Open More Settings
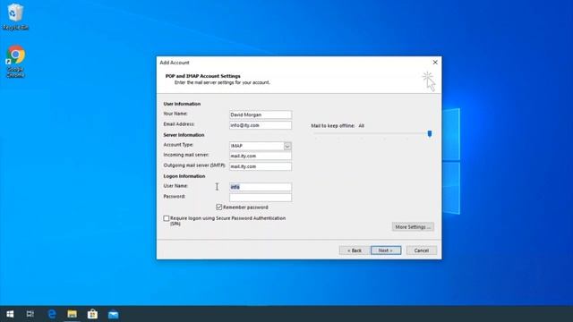Viewport: 573px width, 322px height. coord(413,226)
